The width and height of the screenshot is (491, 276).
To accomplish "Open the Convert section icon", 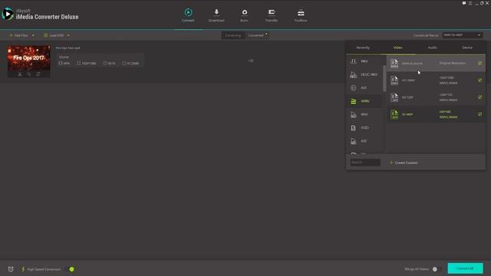I will click(188, 12).
